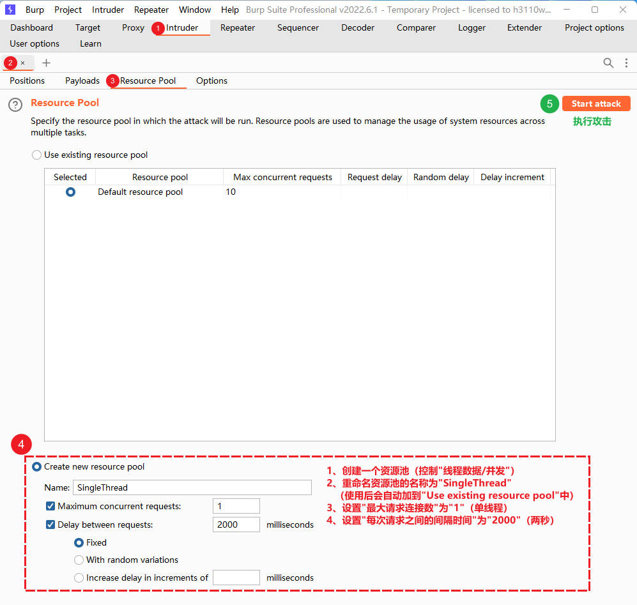Close Intruder attack tab 2
Image resolution: width=637 pixels, height=605 pixels.
23,63
